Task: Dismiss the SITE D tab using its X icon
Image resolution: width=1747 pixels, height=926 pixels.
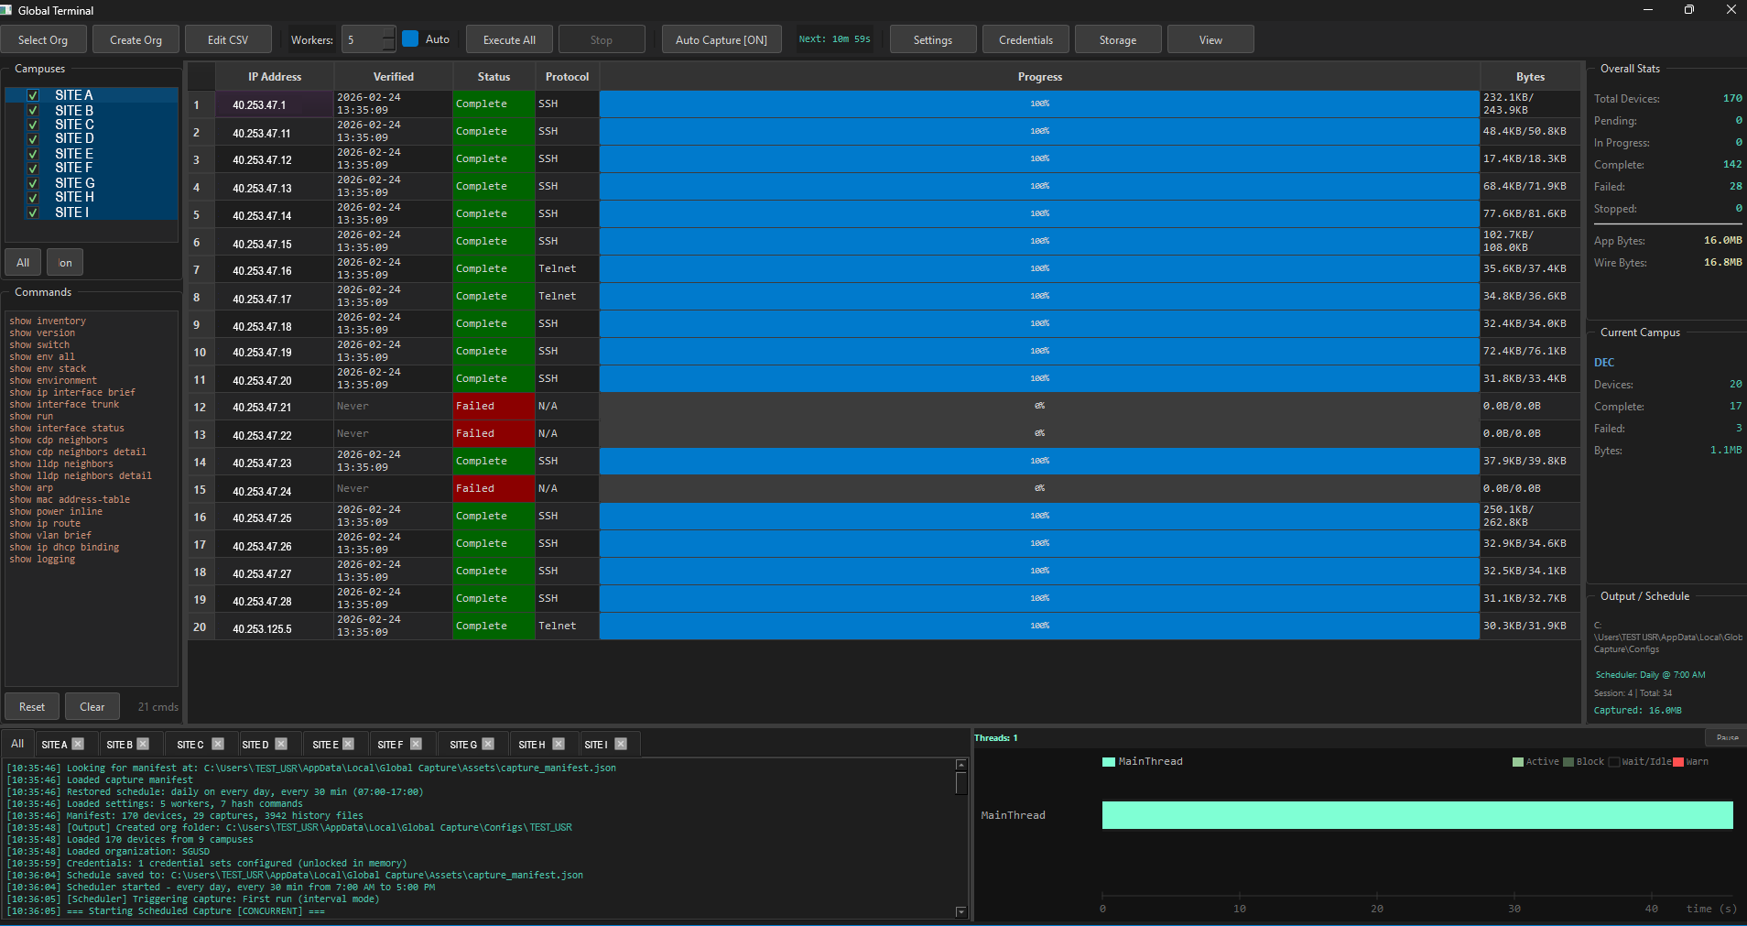Action: point(281,744)
